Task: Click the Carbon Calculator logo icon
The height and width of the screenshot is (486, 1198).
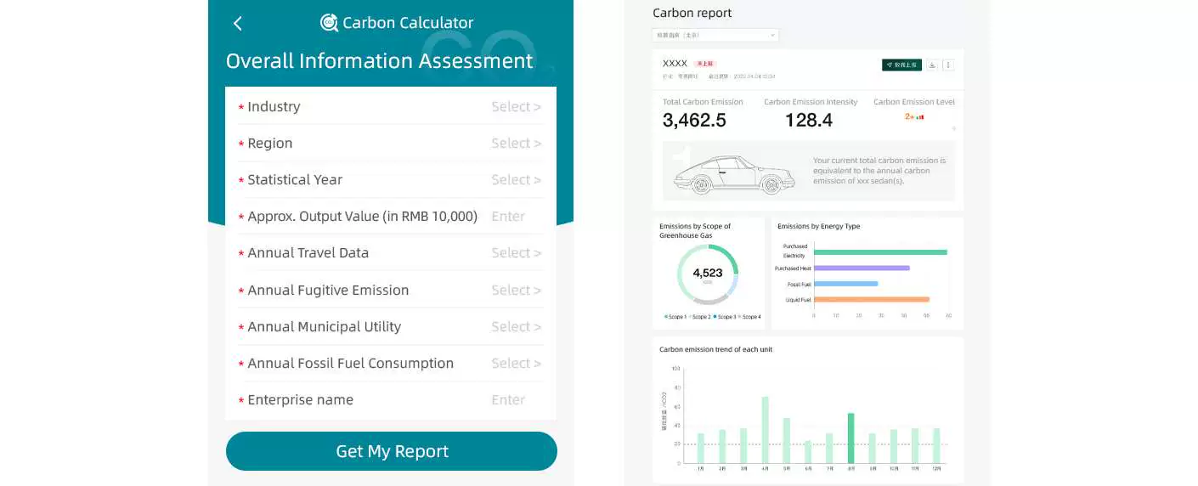Action: tap(329, 23)
